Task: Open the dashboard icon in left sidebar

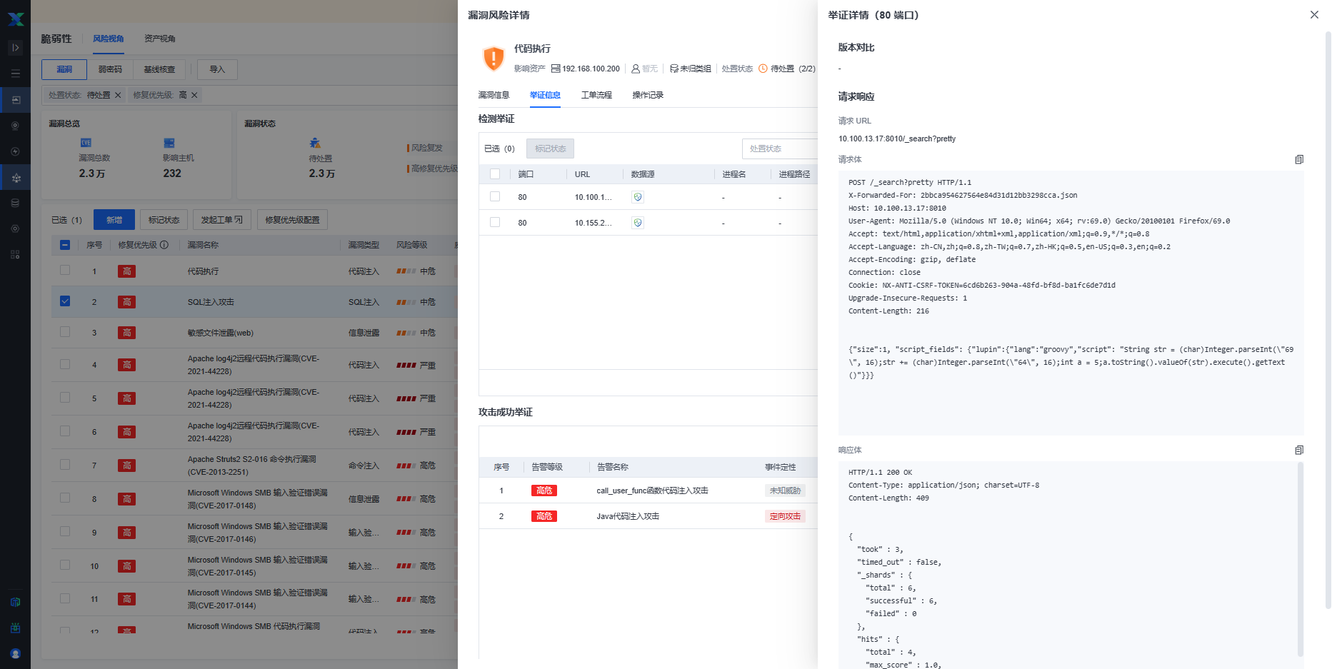Action: coord(15,99)
